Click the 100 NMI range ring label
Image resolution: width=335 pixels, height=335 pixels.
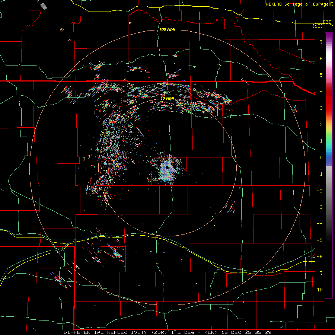(167, 29)
